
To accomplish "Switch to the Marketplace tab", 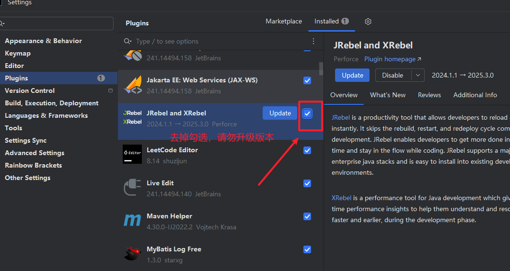I will 284,22.
